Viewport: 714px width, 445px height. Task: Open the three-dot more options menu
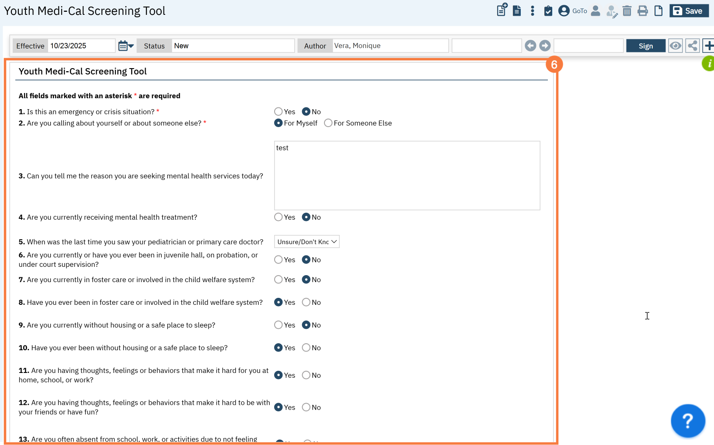(x=532, y=11)
